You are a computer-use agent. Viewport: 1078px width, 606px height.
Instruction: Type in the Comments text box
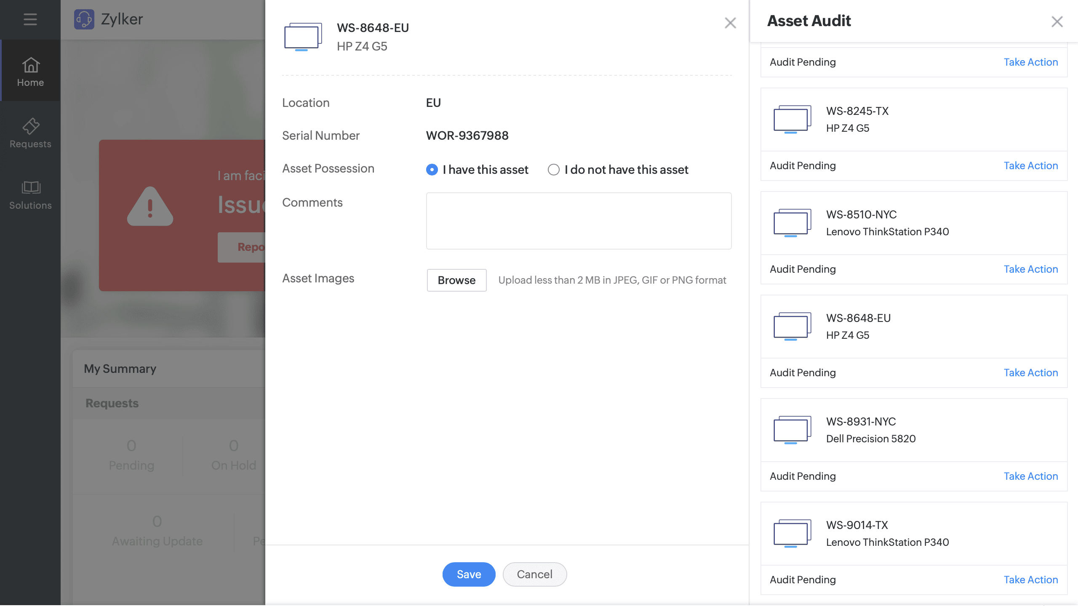[579, 221]
